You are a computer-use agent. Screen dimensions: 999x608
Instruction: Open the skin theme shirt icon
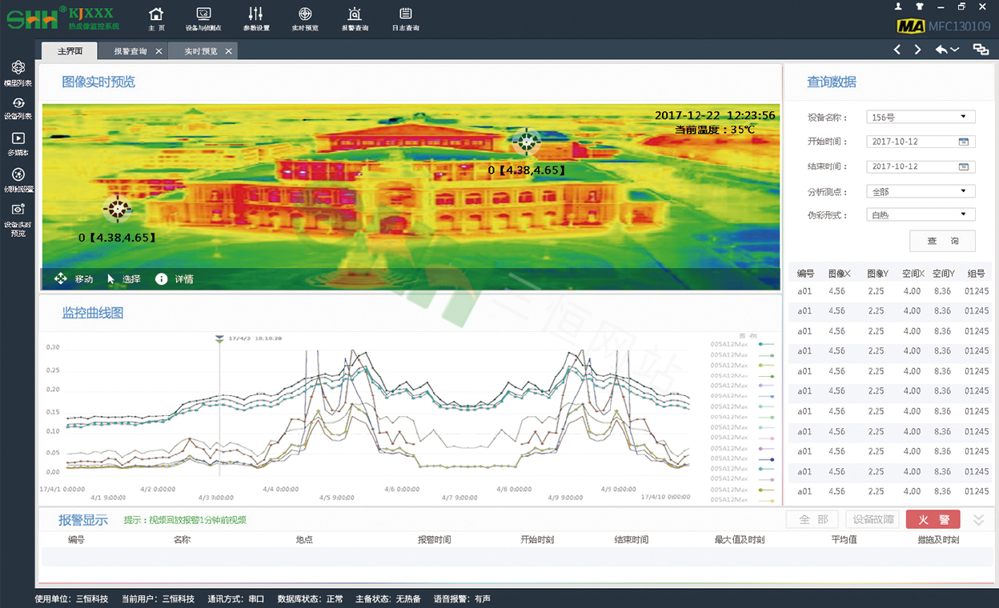[919, 6]
